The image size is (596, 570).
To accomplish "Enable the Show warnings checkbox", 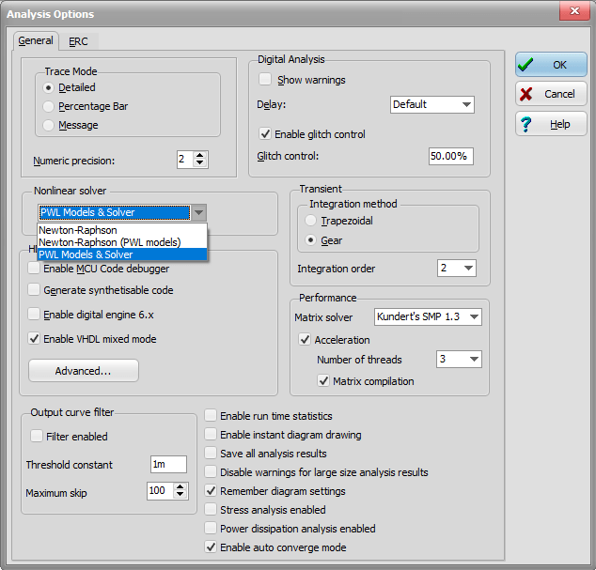I will 266,80.
